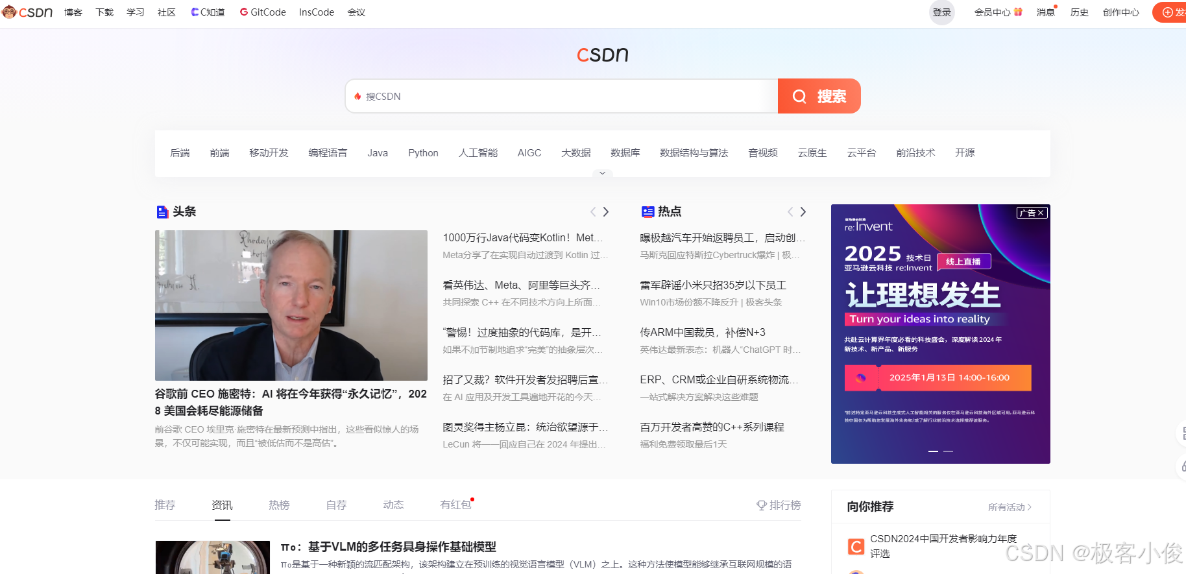Select the AIGC category

click(x=529, y=153)
